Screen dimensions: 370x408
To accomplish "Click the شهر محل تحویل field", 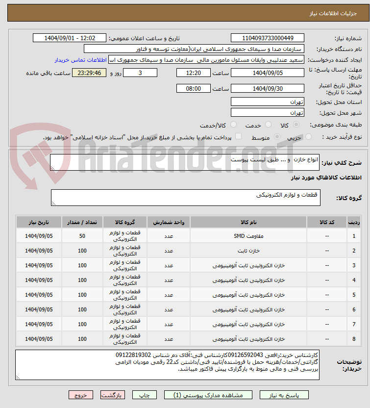I will pyautogui.click(x=268, y=112).
